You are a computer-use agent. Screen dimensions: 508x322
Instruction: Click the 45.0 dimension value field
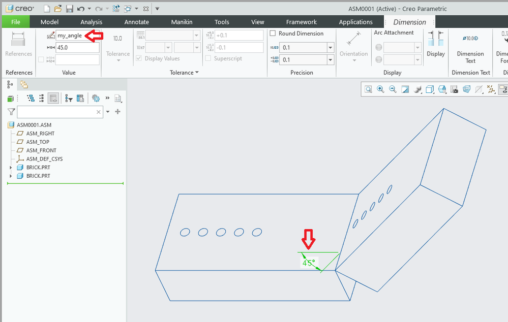tap(77, 48)
